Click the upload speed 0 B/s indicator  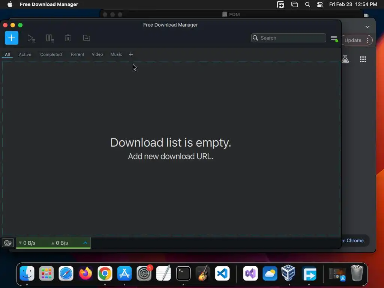(60, 243)
